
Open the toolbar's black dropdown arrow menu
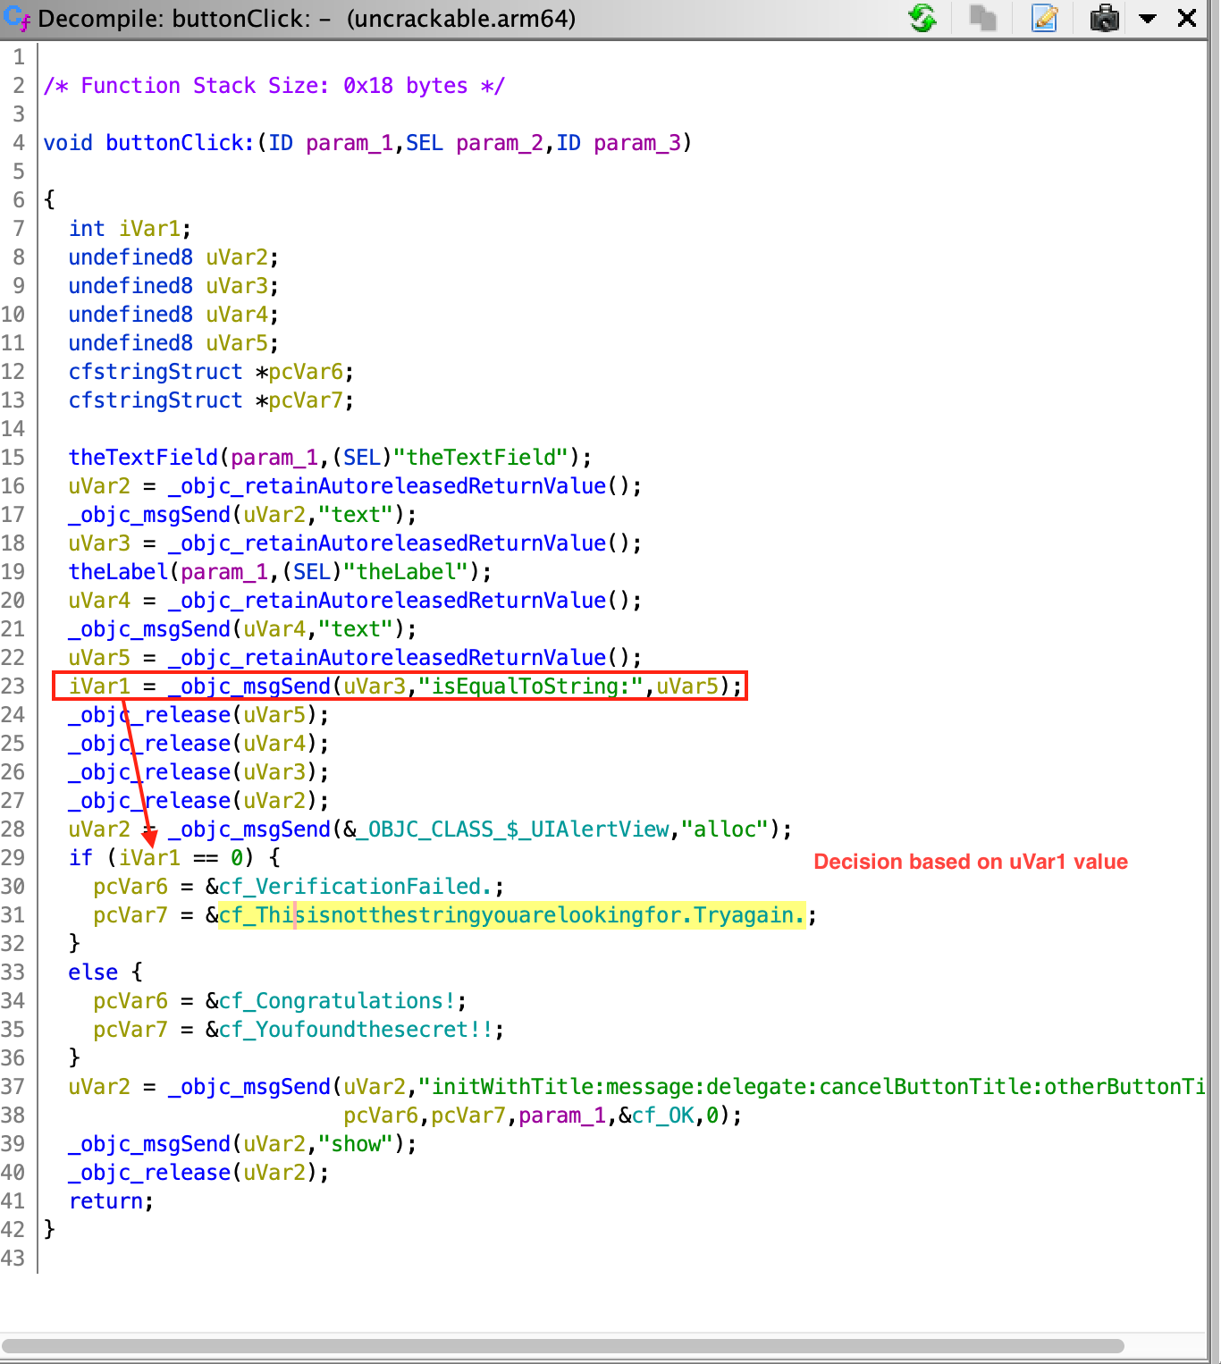click(x=1148, y=18)
